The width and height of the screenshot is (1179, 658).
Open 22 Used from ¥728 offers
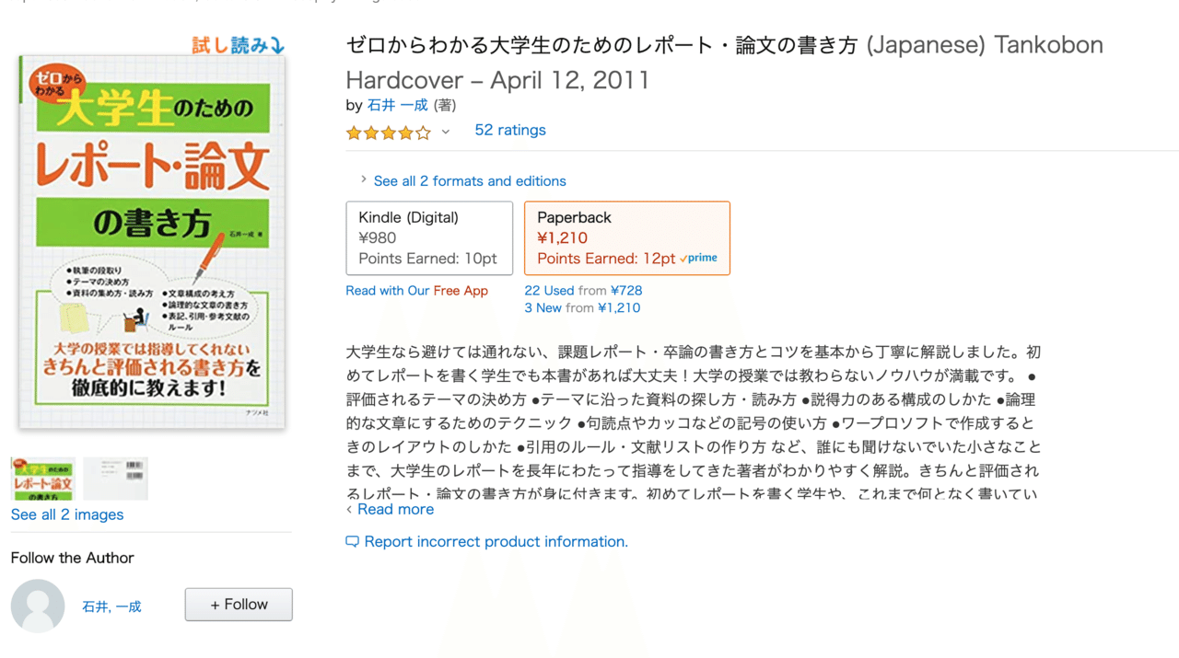click(583, 290)
